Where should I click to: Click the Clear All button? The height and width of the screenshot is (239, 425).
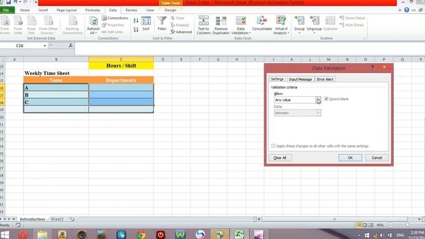coord(280,158)
